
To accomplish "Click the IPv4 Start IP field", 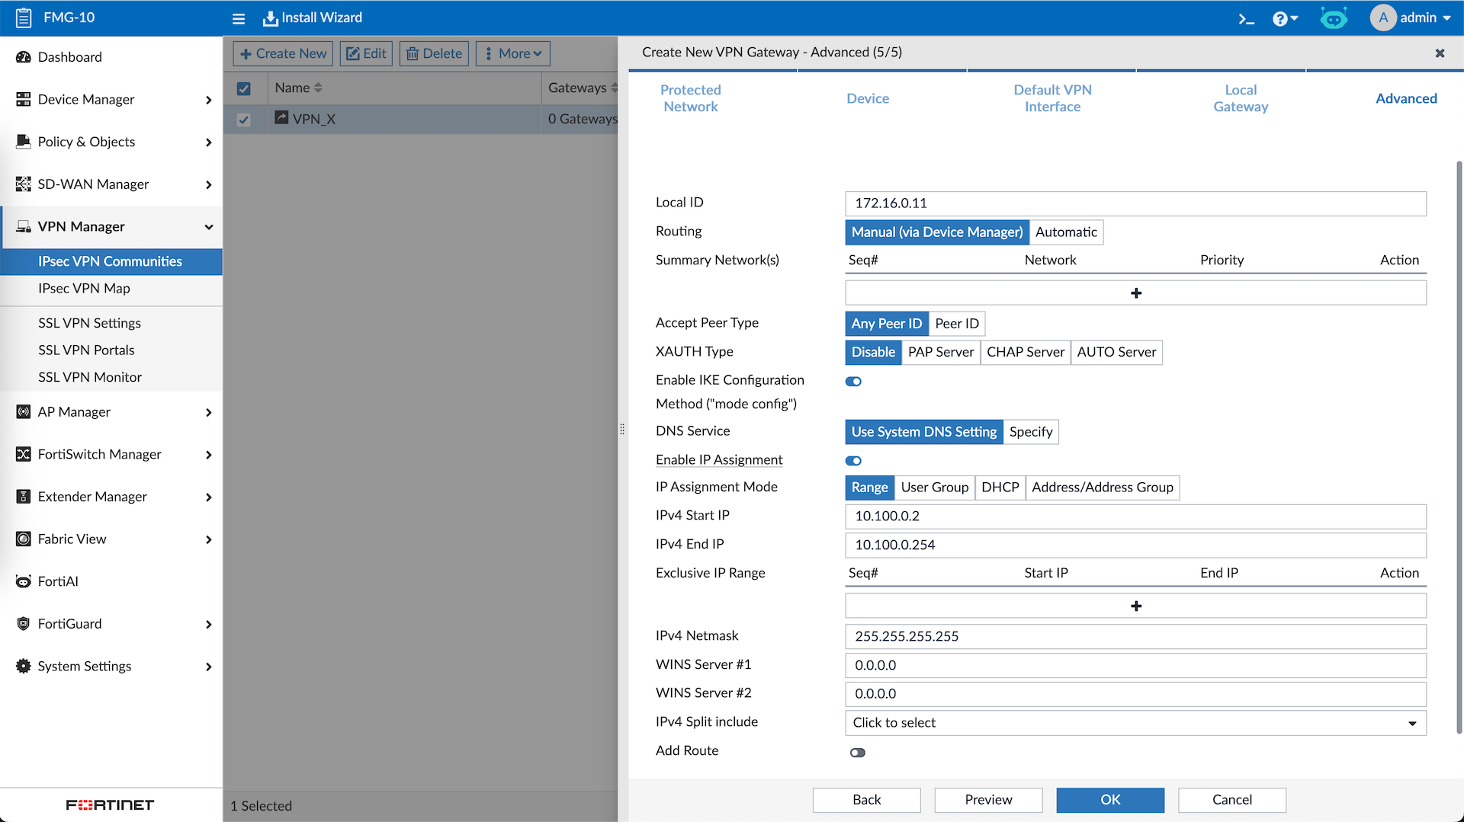I will (x=1135, y=517).
